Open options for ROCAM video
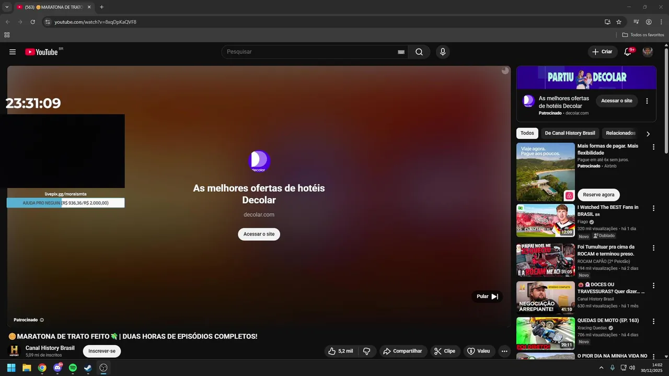Viewport: 669px width, 376px height. coord(653,248)
